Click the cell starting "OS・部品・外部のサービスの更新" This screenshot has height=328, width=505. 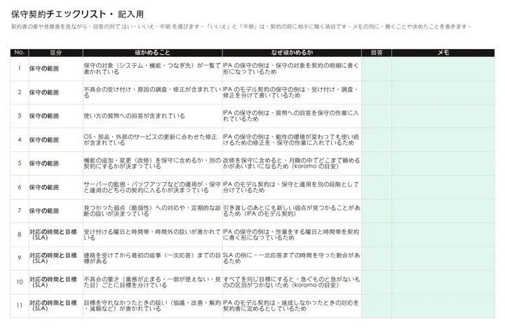pos(152,140)
